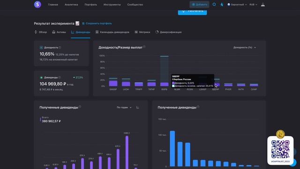Click the Дивиденды tab chart icon
This screenshot has height=169, width=300.
[73, 32]
